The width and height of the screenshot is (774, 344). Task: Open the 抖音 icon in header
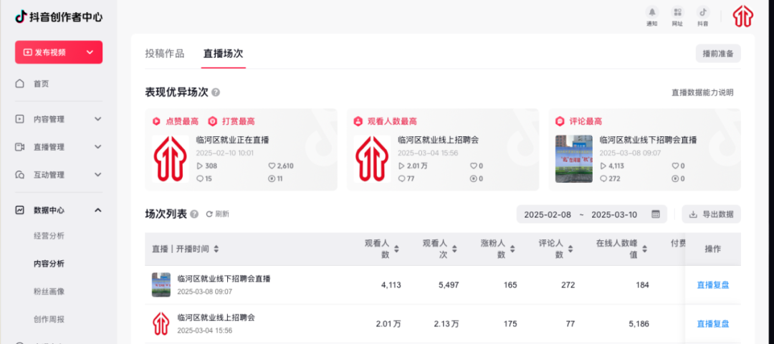pos(703,12)
